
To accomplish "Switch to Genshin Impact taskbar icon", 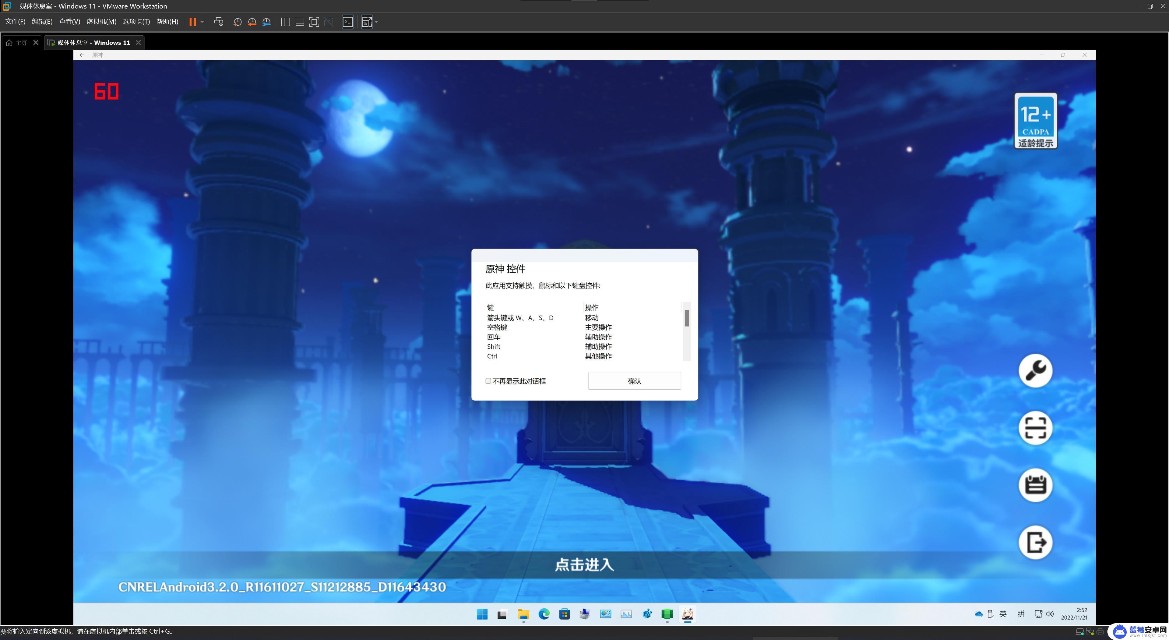I will pyautogui.click(x=688, y=614).
